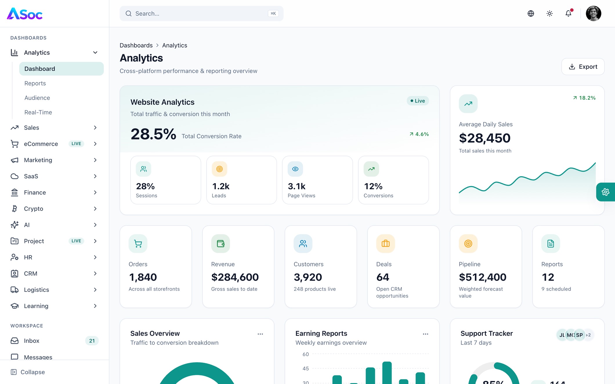Click the Sales trend icon in sidebar
615x384 pixels.
click(15, 128)
